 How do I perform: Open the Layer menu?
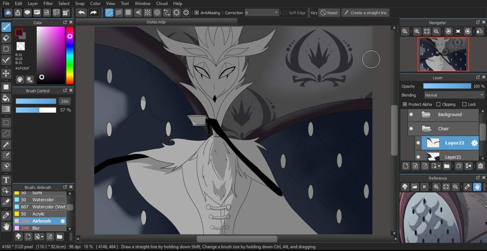33,3
